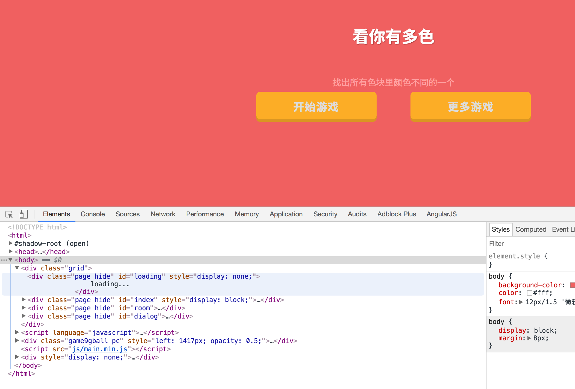Screen dimensions: 575x389
Task: Expand the head element node
Action: tap(10, 251)
